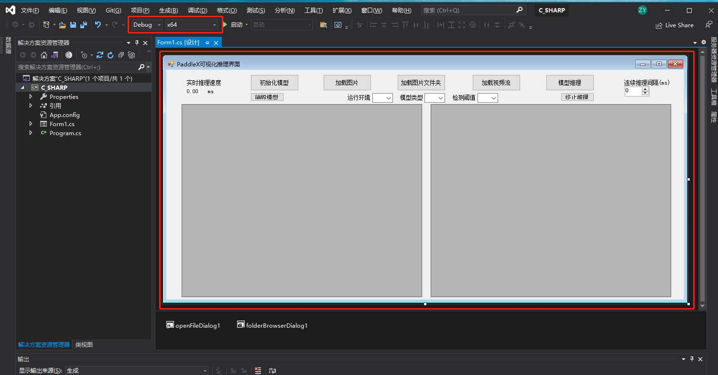Click Refresh icon in Solution Explorer
This screenshot has height=375, width=718.
110,55
